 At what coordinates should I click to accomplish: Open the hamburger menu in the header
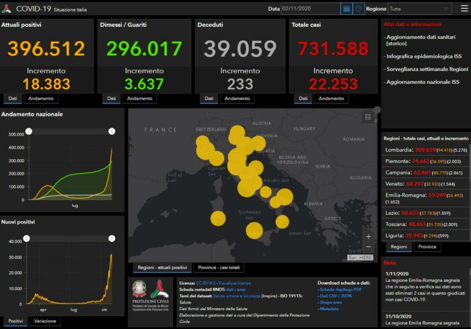click(462, 9)
